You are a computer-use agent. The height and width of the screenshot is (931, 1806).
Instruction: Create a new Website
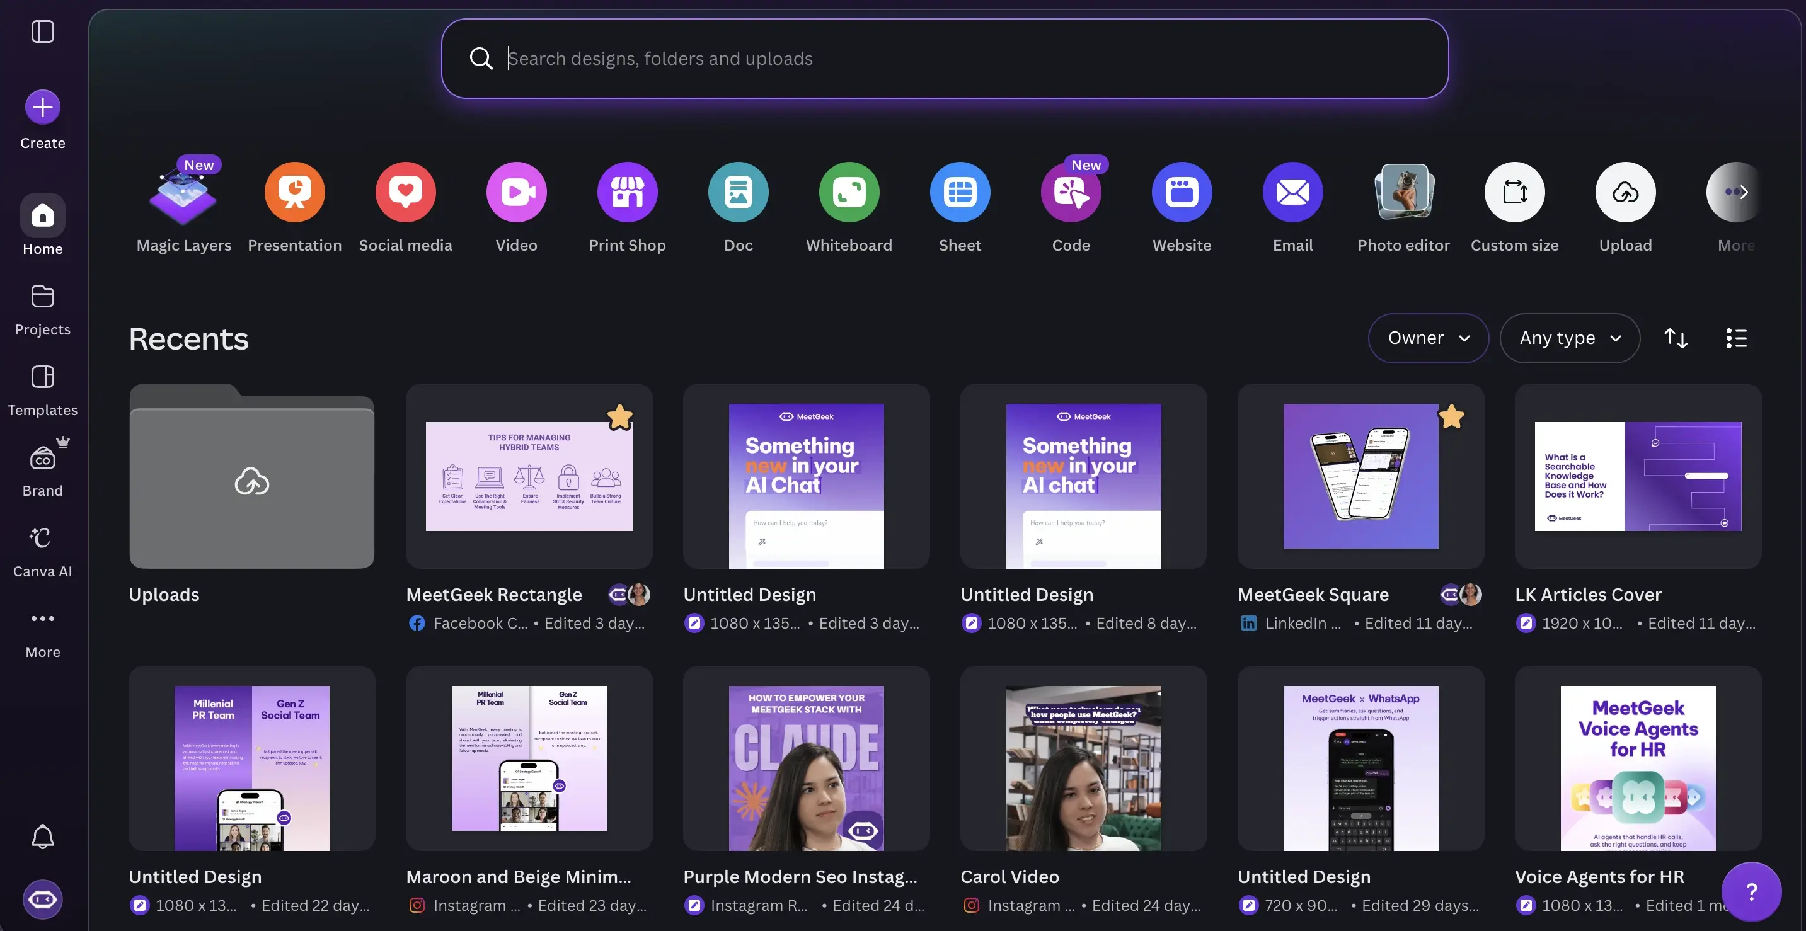coord(1182,206)
